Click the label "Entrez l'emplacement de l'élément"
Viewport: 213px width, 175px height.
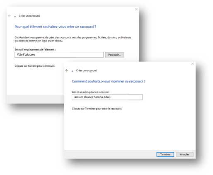35,49
